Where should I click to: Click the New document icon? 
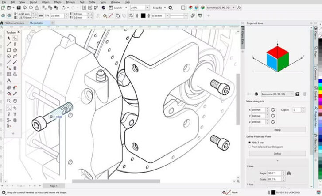pos(3,8)
